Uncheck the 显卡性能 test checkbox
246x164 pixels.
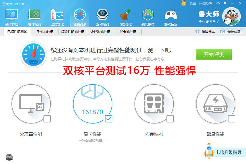[109, 119]
